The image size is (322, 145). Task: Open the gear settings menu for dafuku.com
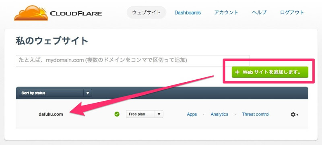294,115
